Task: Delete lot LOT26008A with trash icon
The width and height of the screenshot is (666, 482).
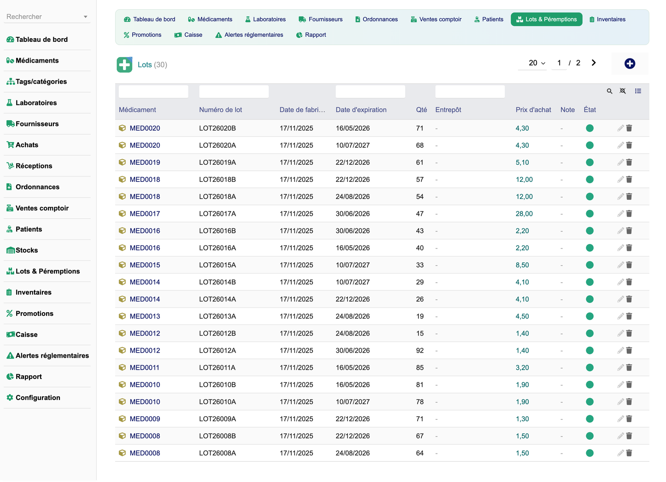Action: tap(629, 453)
